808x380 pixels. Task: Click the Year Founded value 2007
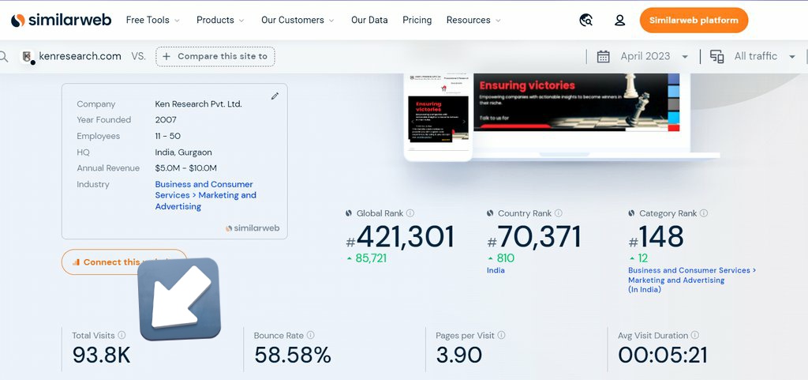[166, 119]
